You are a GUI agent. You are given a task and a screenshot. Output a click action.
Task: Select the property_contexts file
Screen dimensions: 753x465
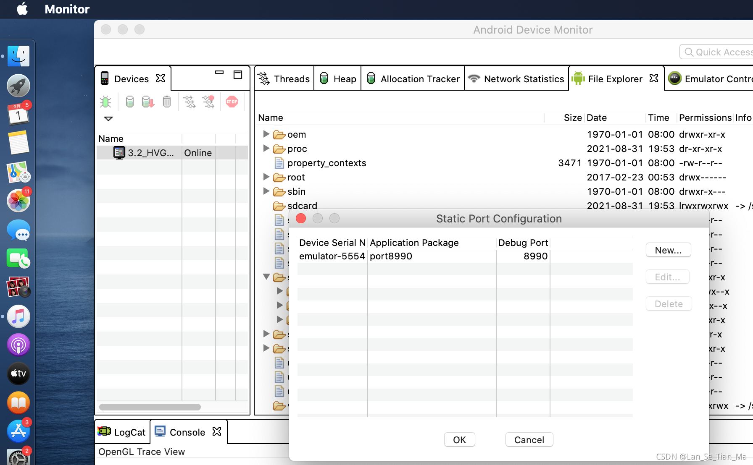[x=326, y=163]
